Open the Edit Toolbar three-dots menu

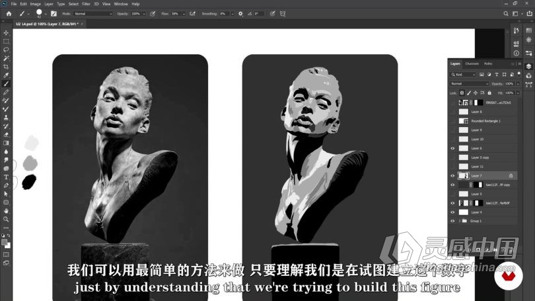point(6,228)
